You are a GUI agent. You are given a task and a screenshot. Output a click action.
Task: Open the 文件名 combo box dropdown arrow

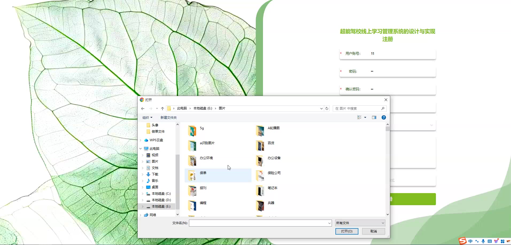click(329, 223)
